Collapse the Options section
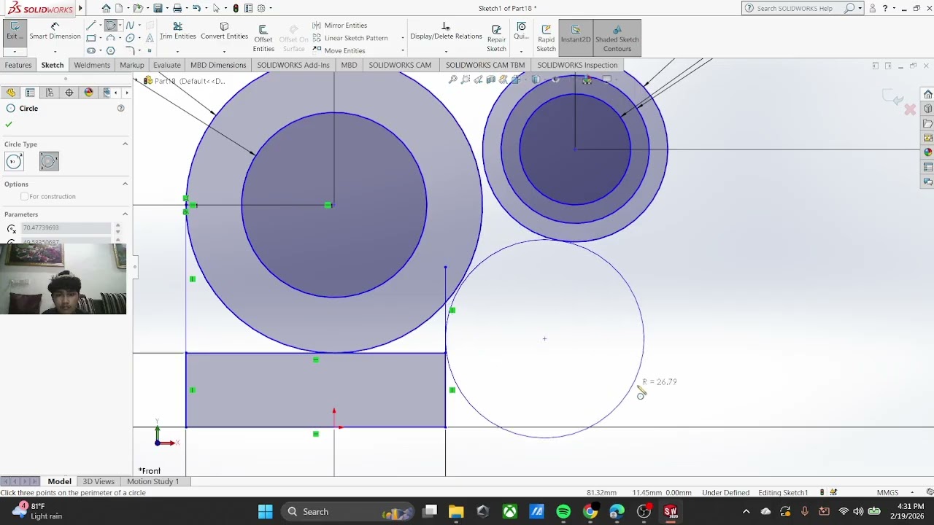Viewport: 934px width, 525px height. 125,184
